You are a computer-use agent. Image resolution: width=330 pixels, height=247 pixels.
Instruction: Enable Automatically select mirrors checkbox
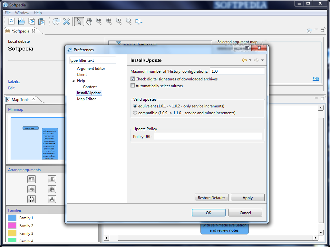[132, 86]
